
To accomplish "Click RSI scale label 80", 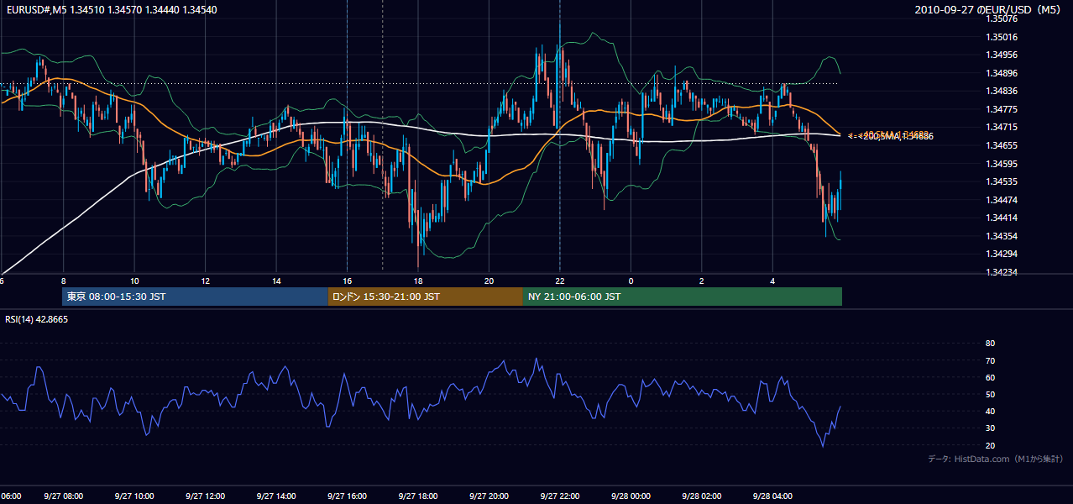I will point(990,344).
